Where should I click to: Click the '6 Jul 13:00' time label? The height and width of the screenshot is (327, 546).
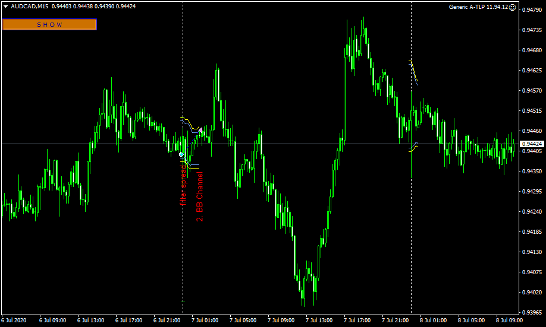90,320
